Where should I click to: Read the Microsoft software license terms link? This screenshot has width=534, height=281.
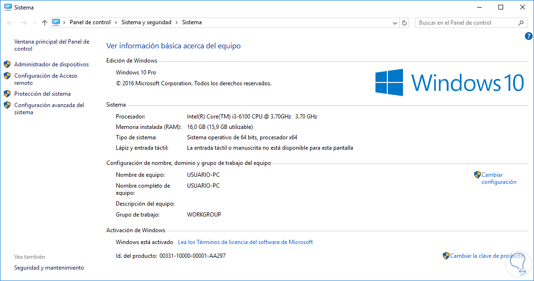pos(245,242)
